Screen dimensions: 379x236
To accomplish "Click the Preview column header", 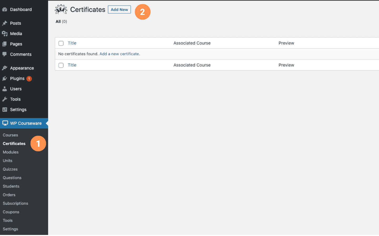I will coord(286,43).
